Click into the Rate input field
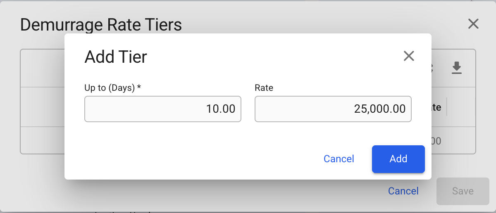 tap(333, 109)
